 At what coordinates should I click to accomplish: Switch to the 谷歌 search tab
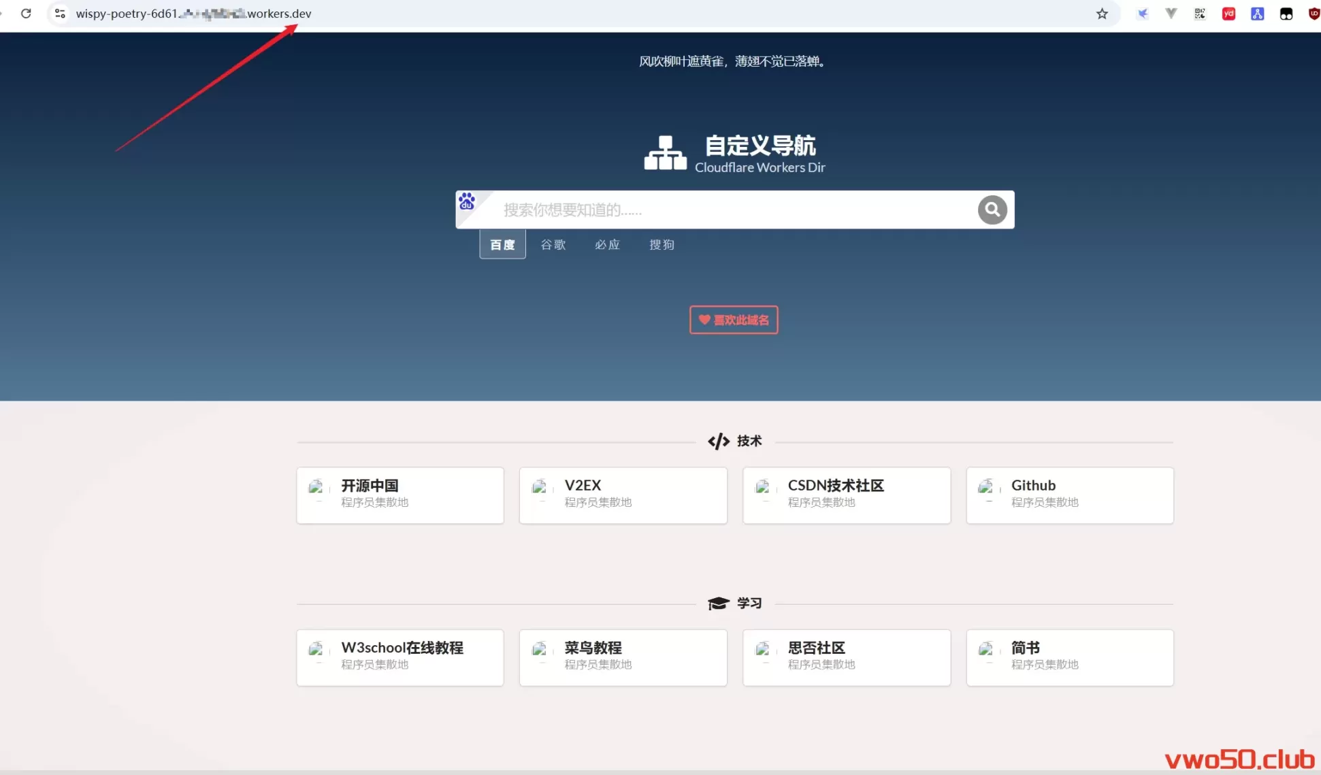tap(553, 245)
